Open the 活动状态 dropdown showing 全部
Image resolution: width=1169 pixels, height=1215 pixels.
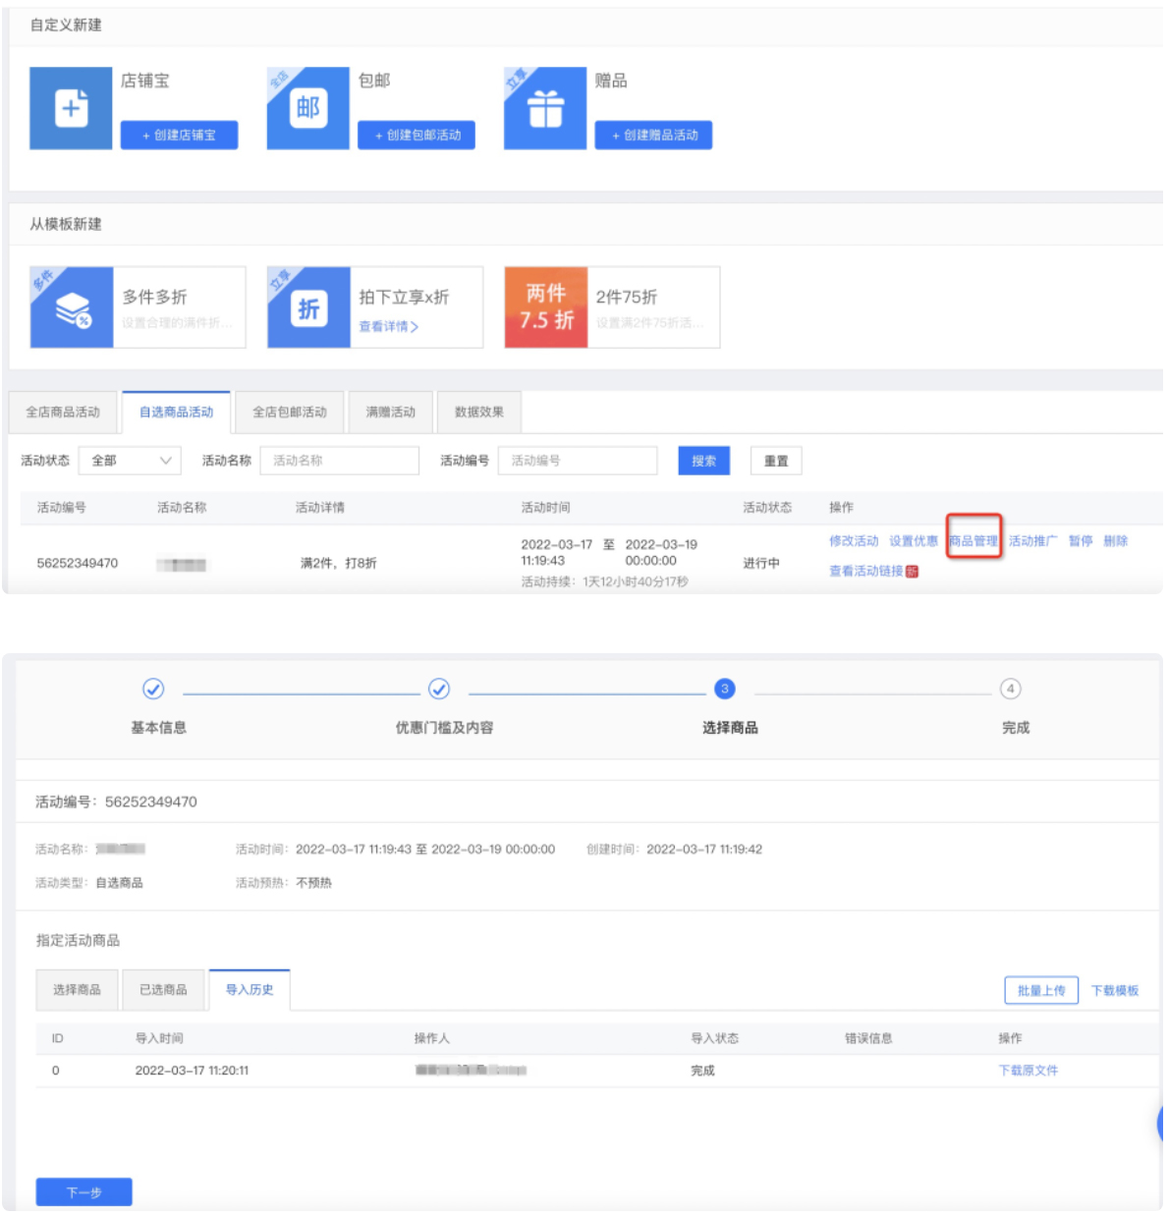coord(131,461)
